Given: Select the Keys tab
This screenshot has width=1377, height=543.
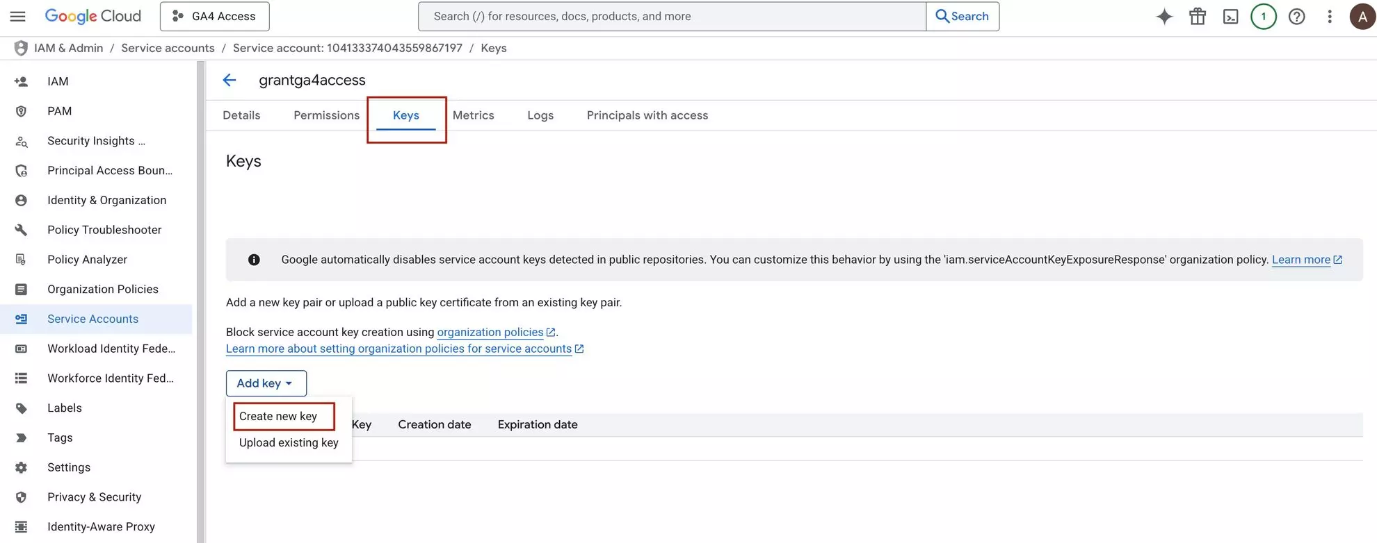Looking at the screenshot, I should (406, 115).
